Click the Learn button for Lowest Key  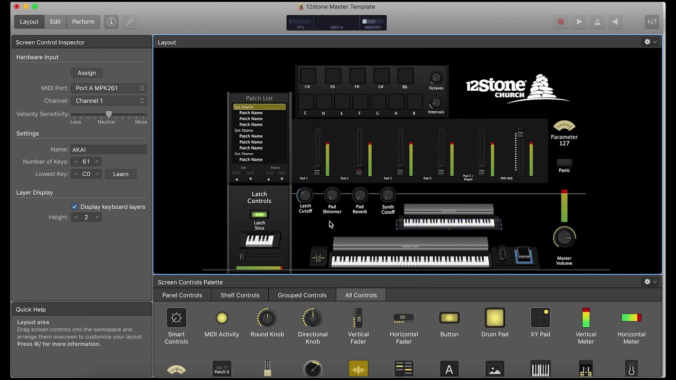click(120, 174)
